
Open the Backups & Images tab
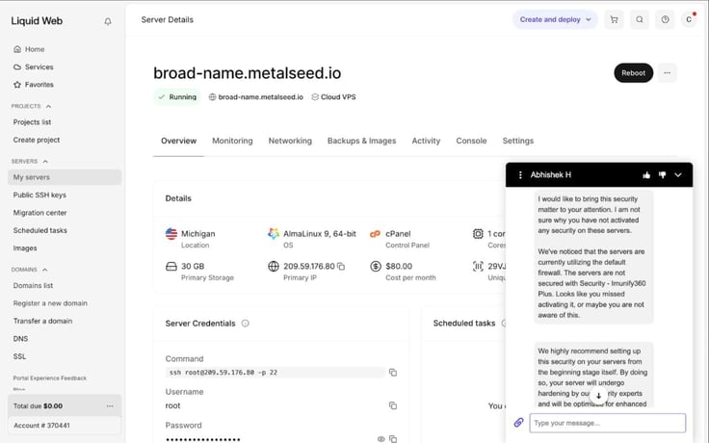[x=362, y=141]
